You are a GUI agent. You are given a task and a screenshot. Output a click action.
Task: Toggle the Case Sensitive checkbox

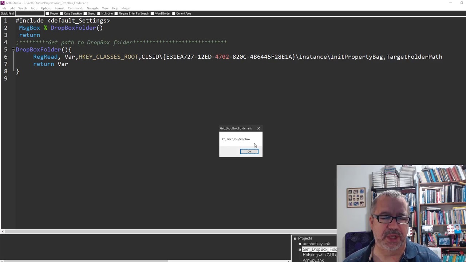(61, 13)
